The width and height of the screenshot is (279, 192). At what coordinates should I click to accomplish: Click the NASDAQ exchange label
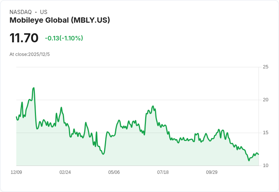pyautogui.click(x=20, y=12)
